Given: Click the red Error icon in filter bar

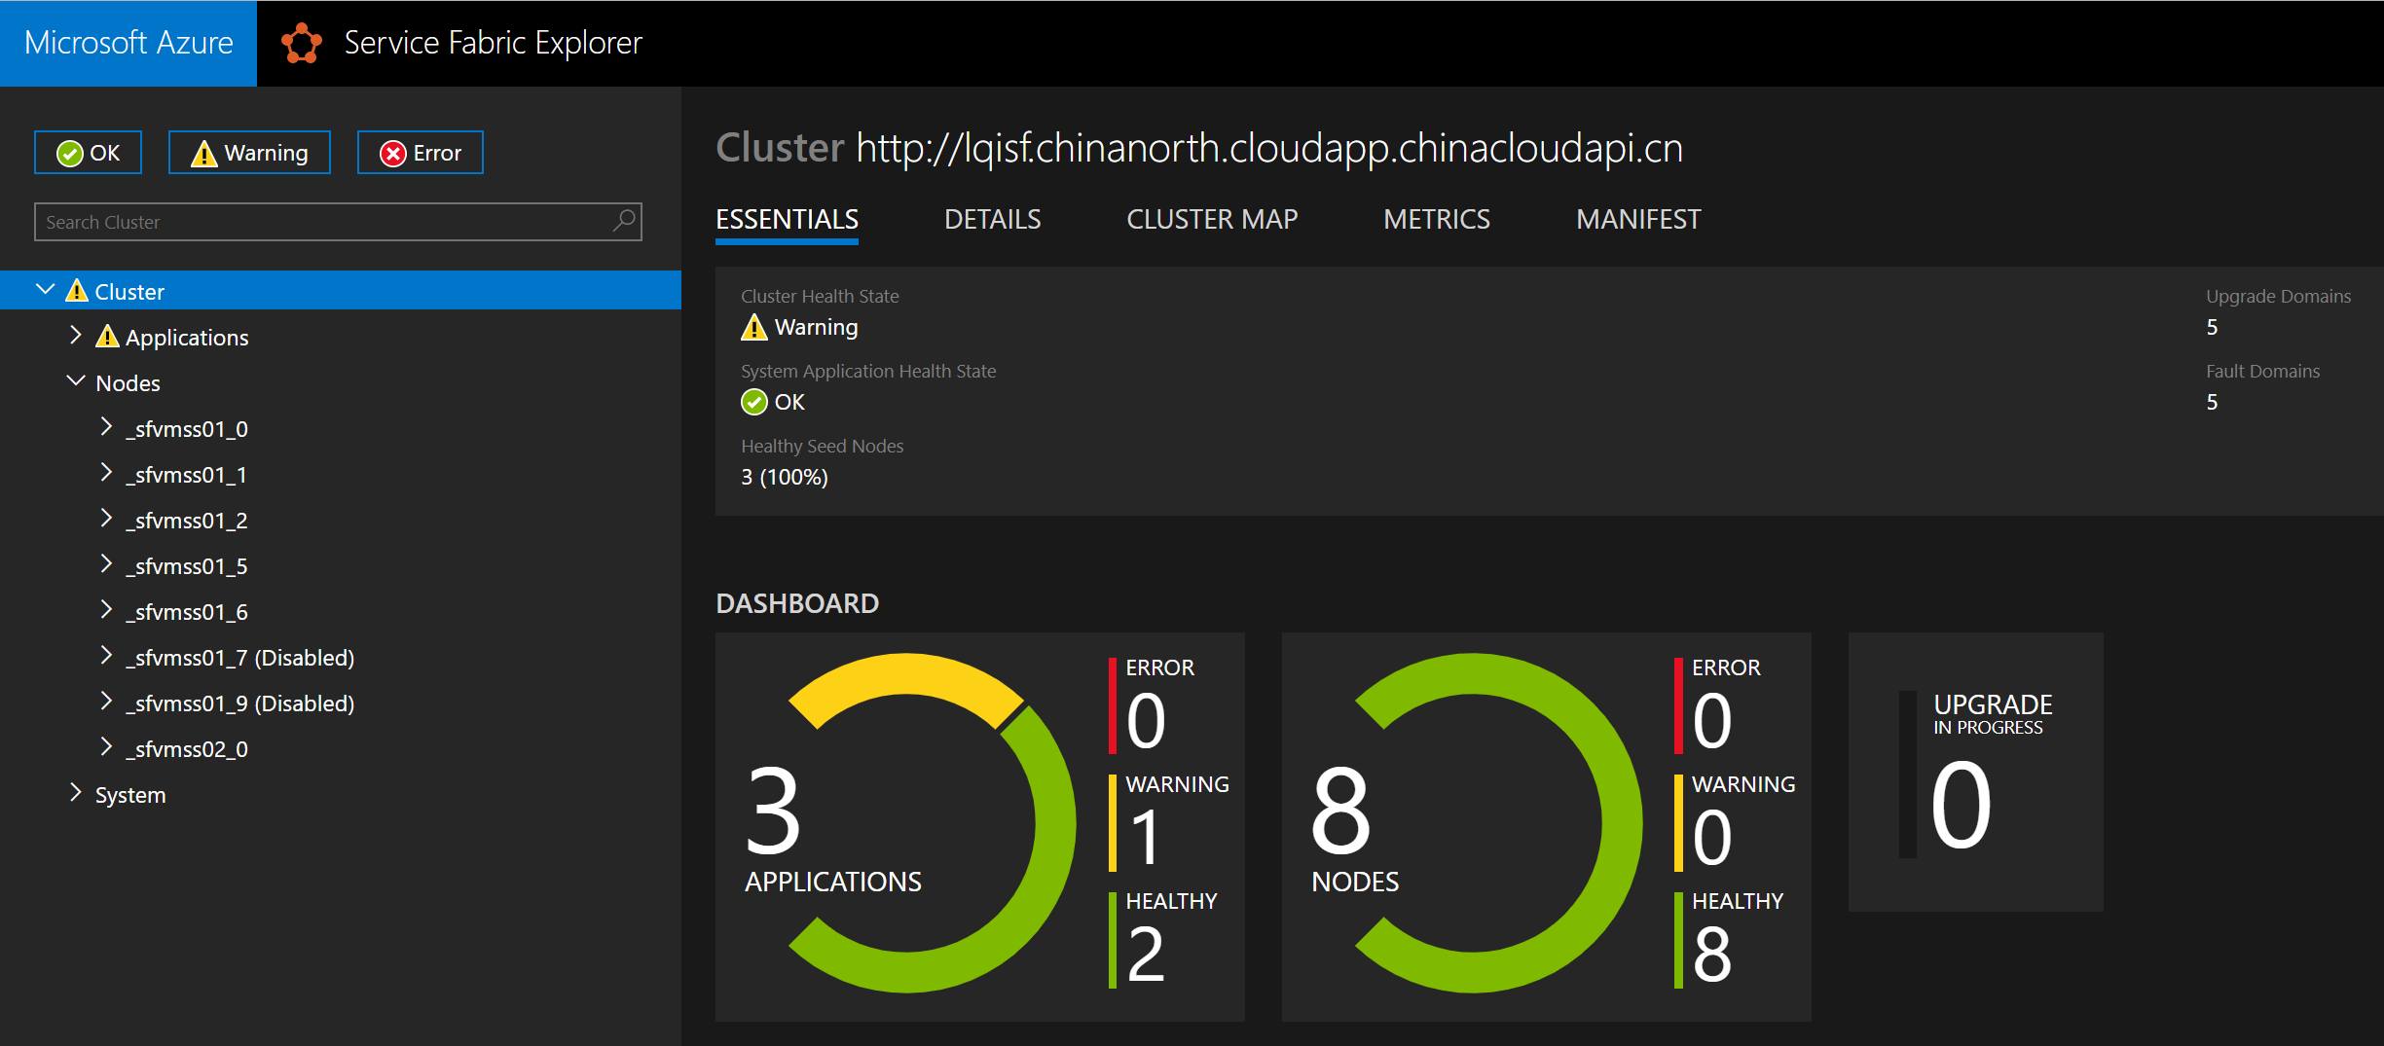Looking at the screenshot, I should [393, 152].
